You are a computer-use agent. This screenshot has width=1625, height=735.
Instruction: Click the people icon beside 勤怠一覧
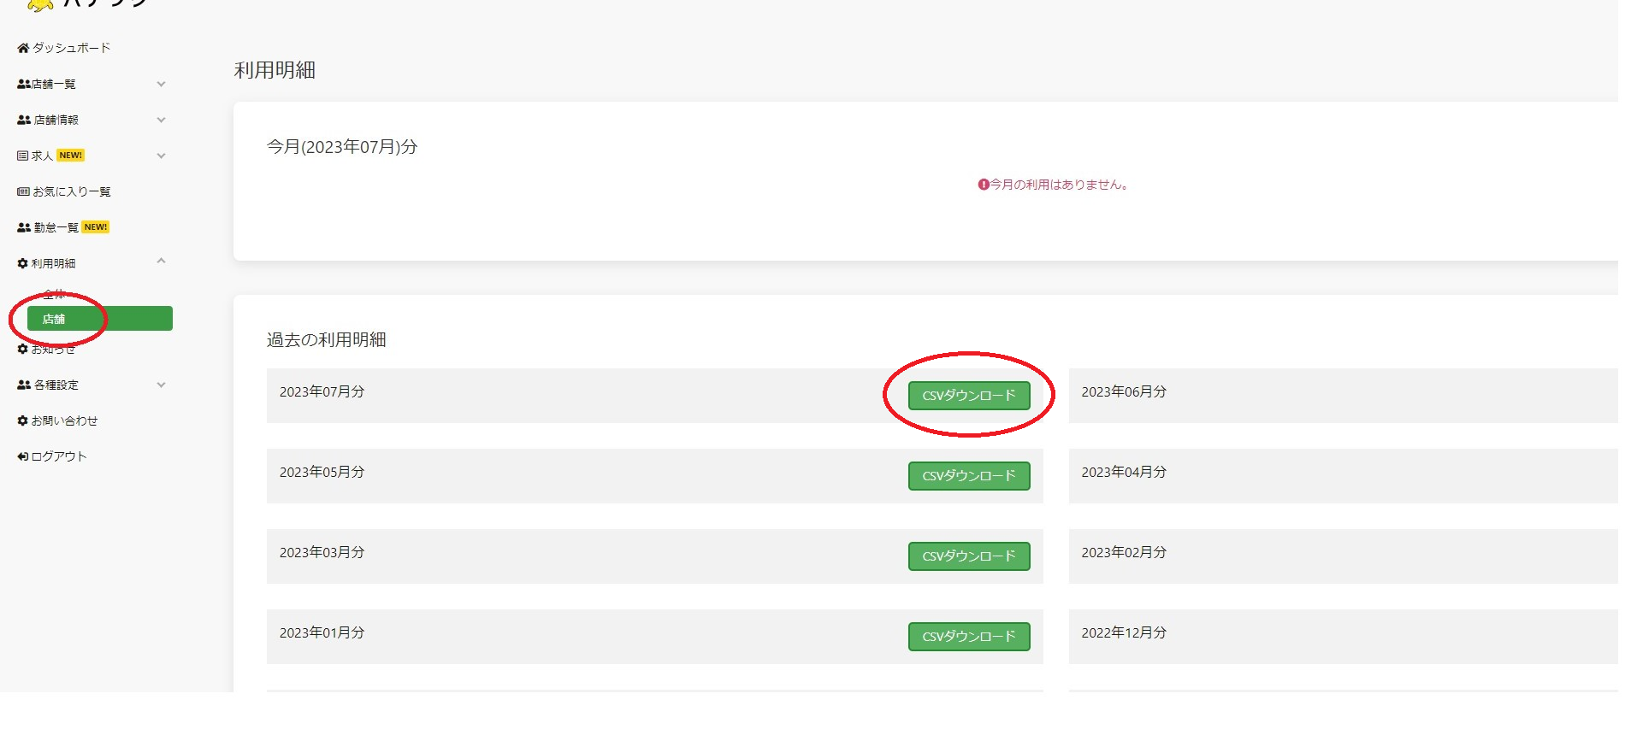24,227
